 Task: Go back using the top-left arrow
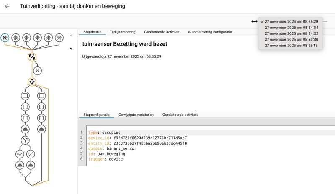tap(7, 6)
